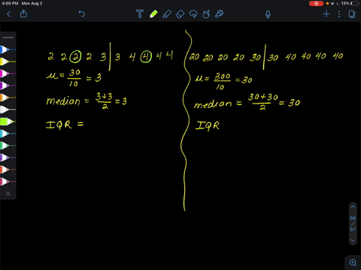Pick the purple pen below magenta

tap(8, 85)
